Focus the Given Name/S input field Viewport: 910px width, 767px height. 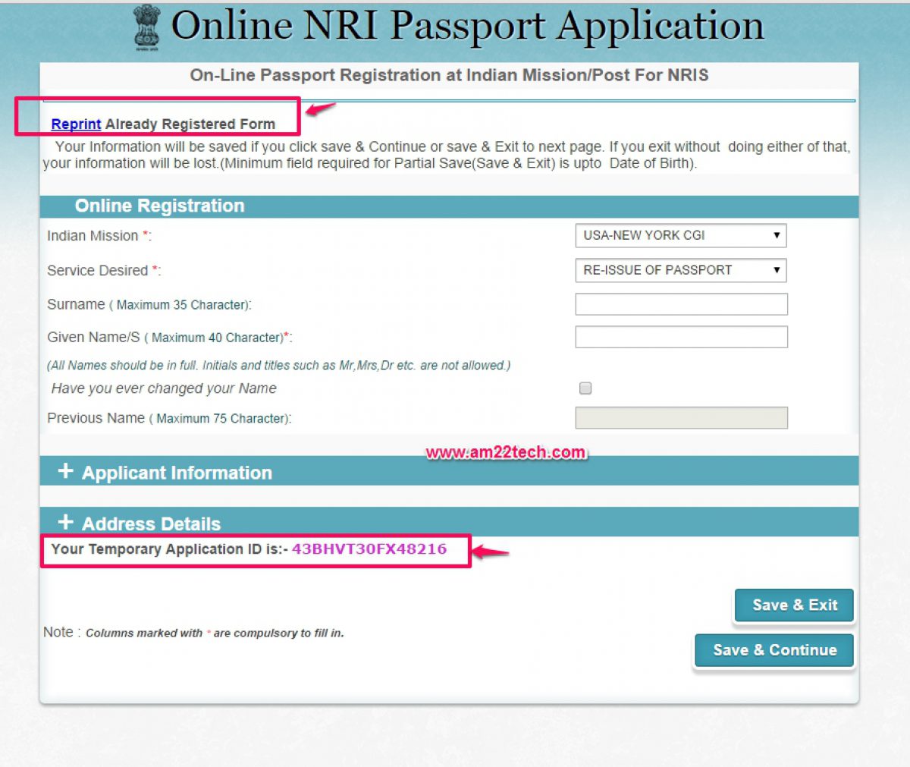click(681, 337)
